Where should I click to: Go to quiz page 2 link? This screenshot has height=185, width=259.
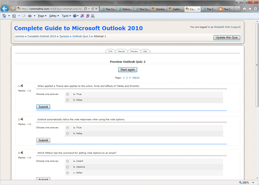point(127,78)
